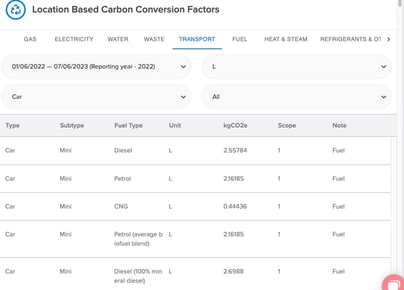This screenshot has width=404, height=290.
Task: Expand the reporting year date dropdown
Action: [96, 67]
